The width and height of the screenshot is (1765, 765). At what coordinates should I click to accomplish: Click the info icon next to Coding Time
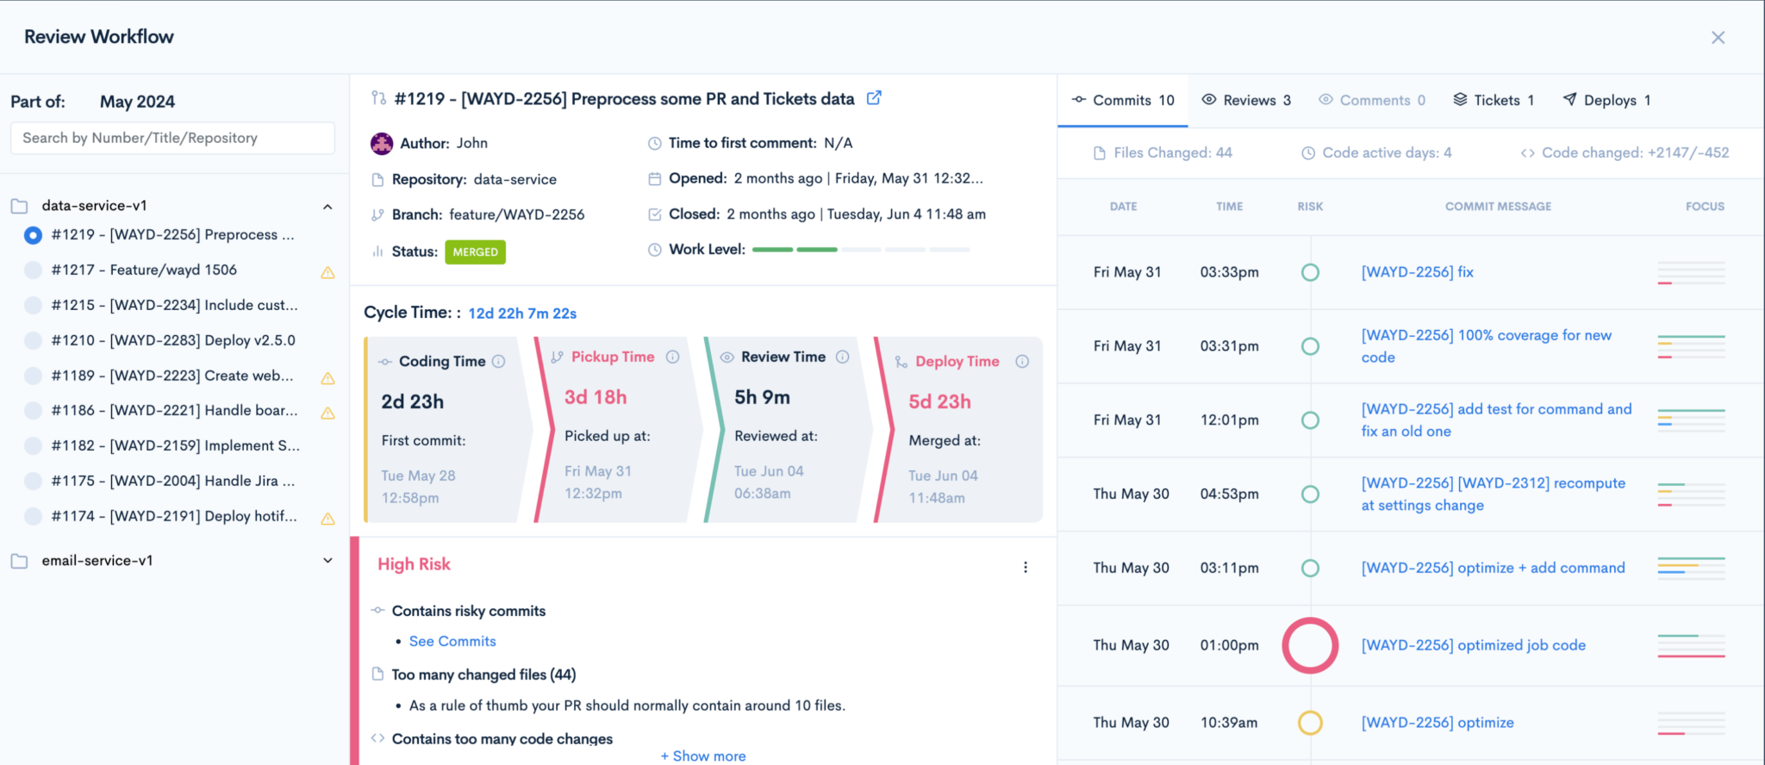(498, 362)
